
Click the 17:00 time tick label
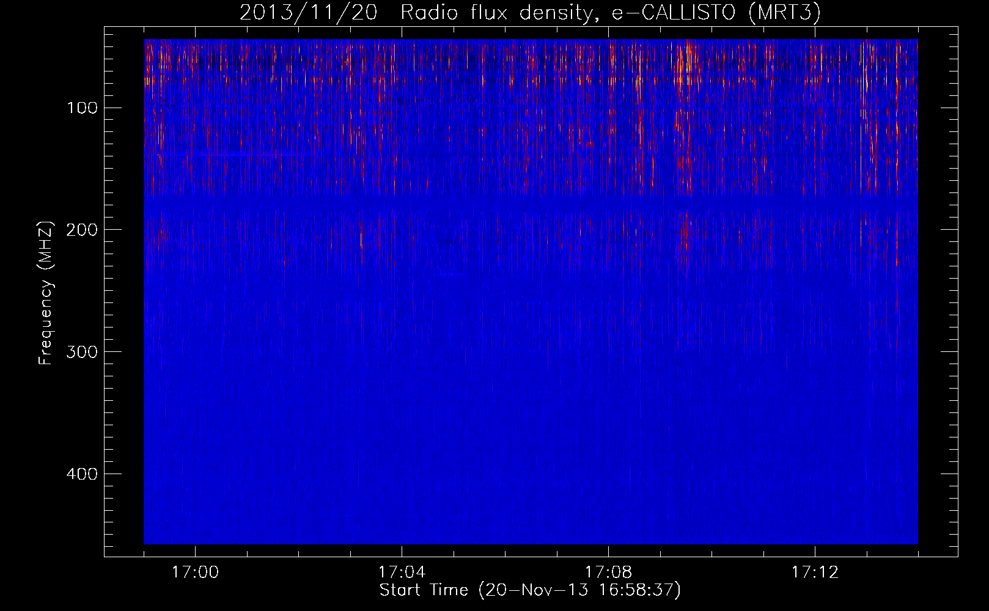click(x=195, y=573)
